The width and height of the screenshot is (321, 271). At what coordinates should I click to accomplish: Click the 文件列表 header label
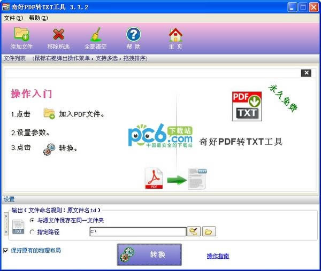(x=14, y=58)
